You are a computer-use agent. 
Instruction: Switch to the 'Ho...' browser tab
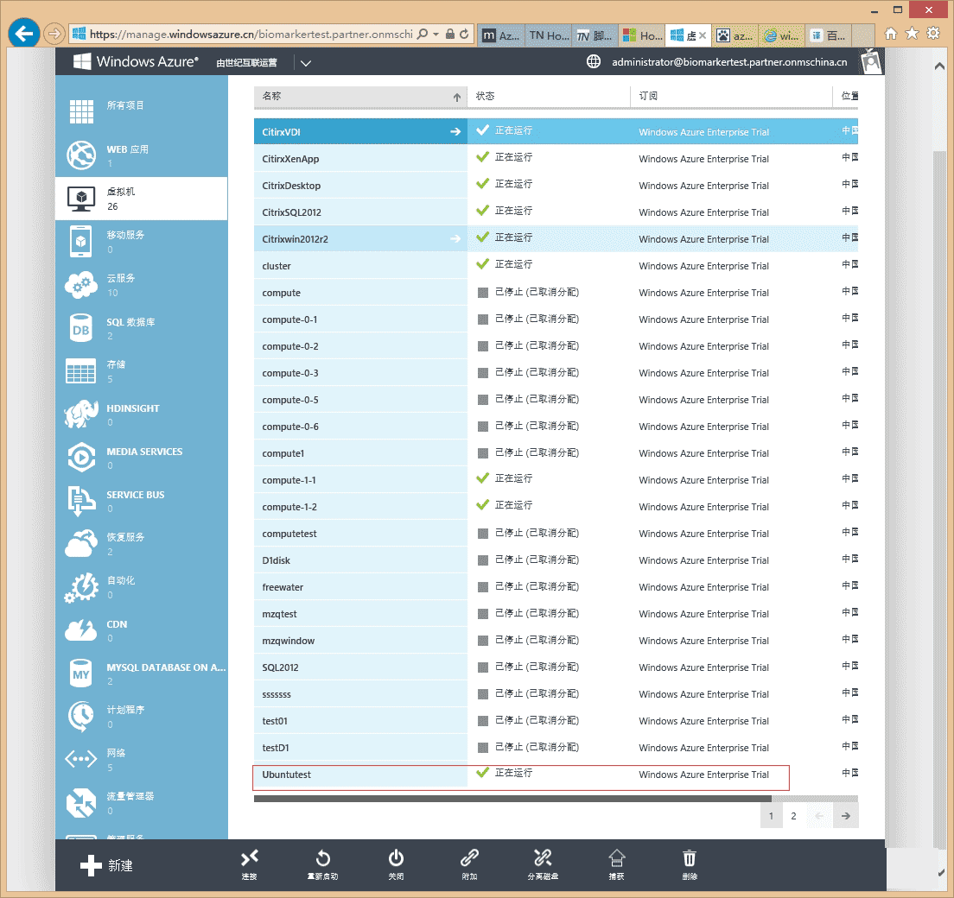[x=643, y=36]
